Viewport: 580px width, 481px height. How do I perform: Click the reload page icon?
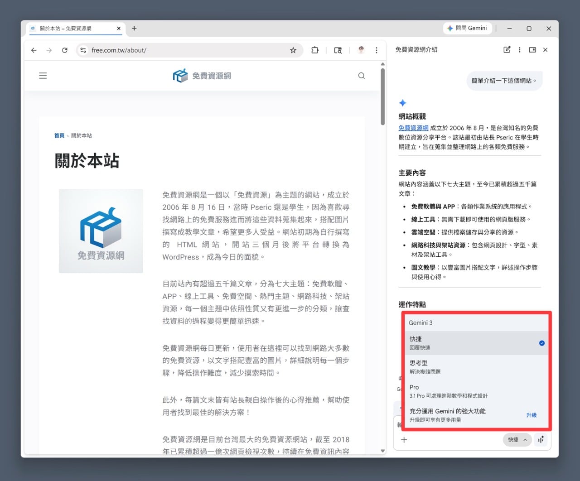65,50
